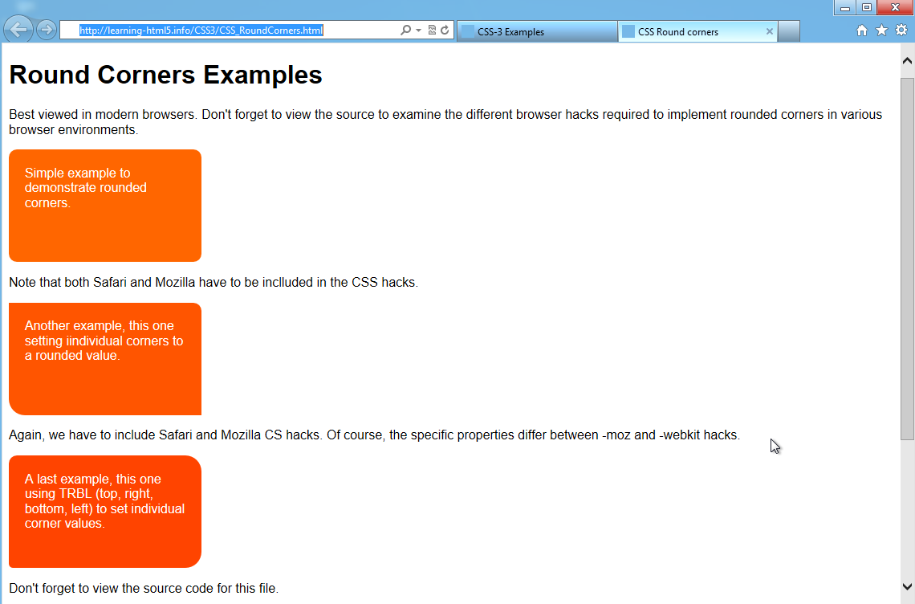Click "Don't forget to view the source code" line
Image resolution: width=915 pixels, height=604 pixels.
(x=144, y=588)
